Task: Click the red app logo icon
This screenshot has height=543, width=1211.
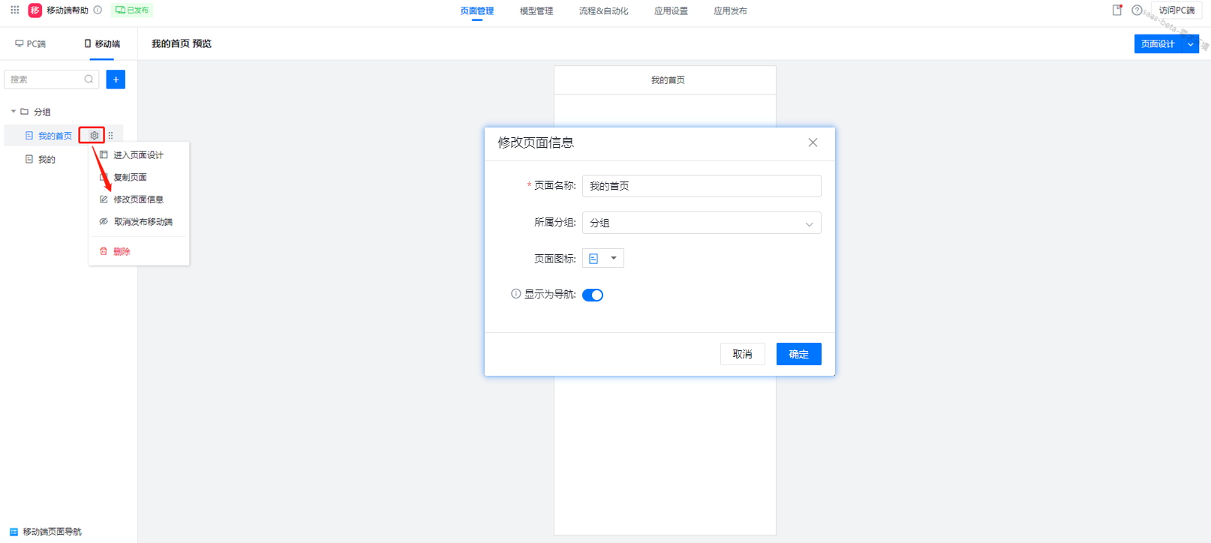Action: (x=35, y=10)
